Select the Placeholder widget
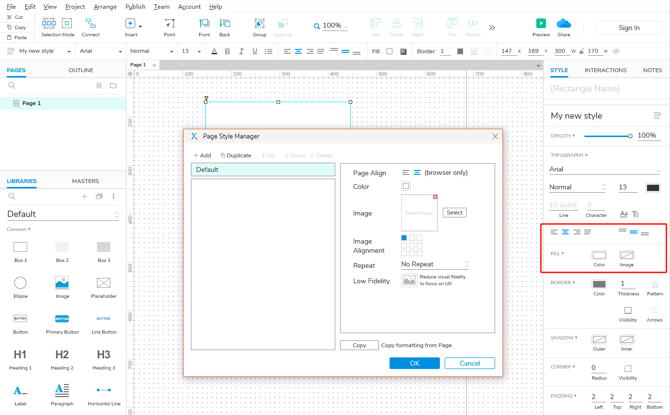Viewport: 670px width, 415px height. pos(104,287)
